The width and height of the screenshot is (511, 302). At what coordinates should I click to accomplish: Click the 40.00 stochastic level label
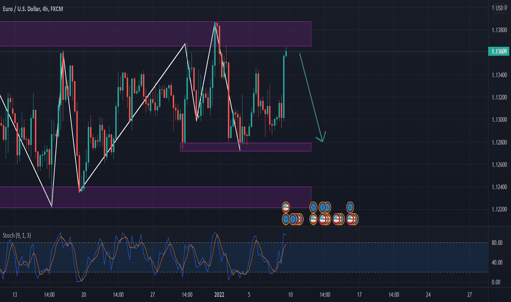[497, 262]
